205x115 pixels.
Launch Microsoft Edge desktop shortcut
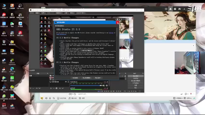[12, 71]
